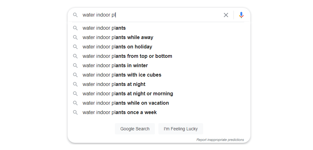The width and height of the screenshot is (313, 150).
Task: Click the voice search microphone icon
Action: [x=241, y=15]
